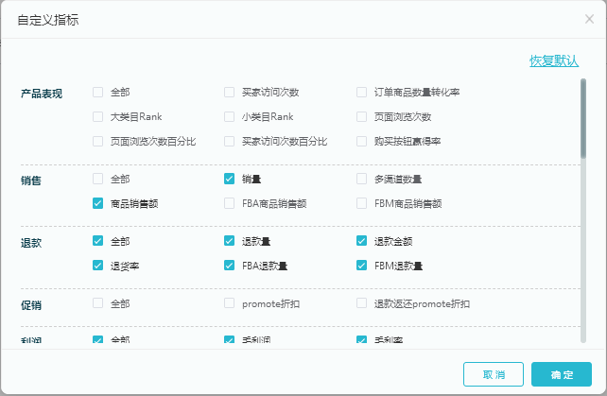Select the 大类目Rank checkbox
Viewport: 607px width, 396px height.
(98, 116)
